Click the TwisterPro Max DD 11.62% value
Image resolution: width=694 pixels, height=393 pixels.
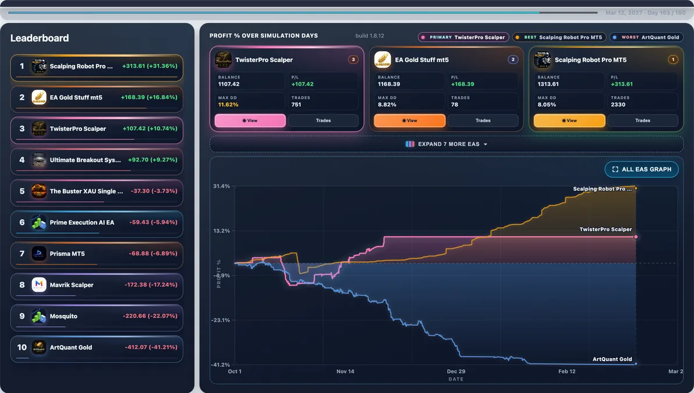(228, 105)
